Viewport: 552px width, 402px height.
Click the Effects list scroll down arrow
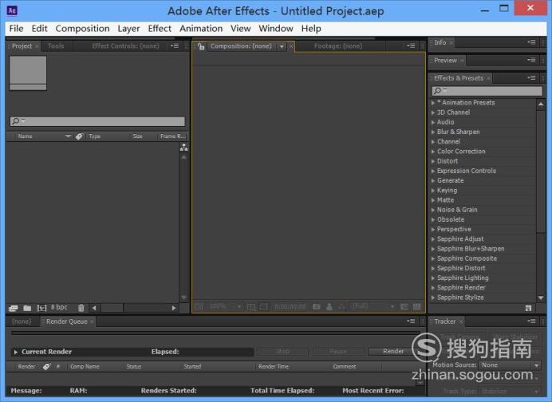541,298
